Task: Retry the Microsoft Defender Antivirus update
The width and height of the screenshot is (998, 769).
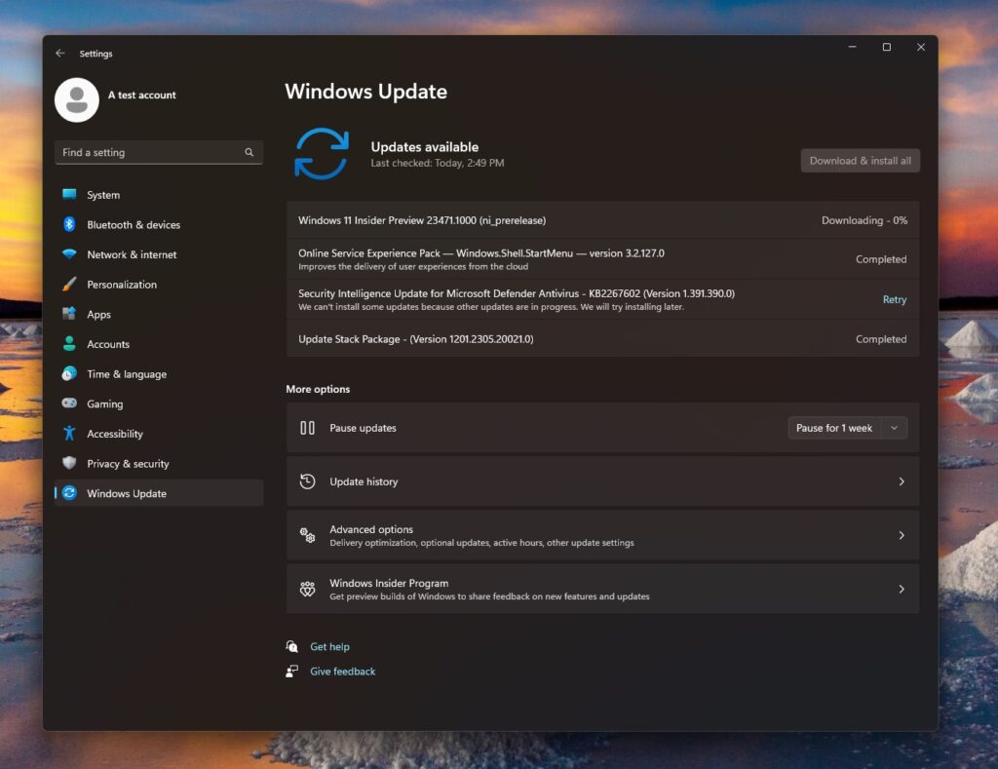Action: (x=894, y=299)
